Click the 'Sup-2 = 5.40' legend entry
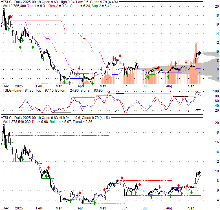220x210 pixels. 102,6
